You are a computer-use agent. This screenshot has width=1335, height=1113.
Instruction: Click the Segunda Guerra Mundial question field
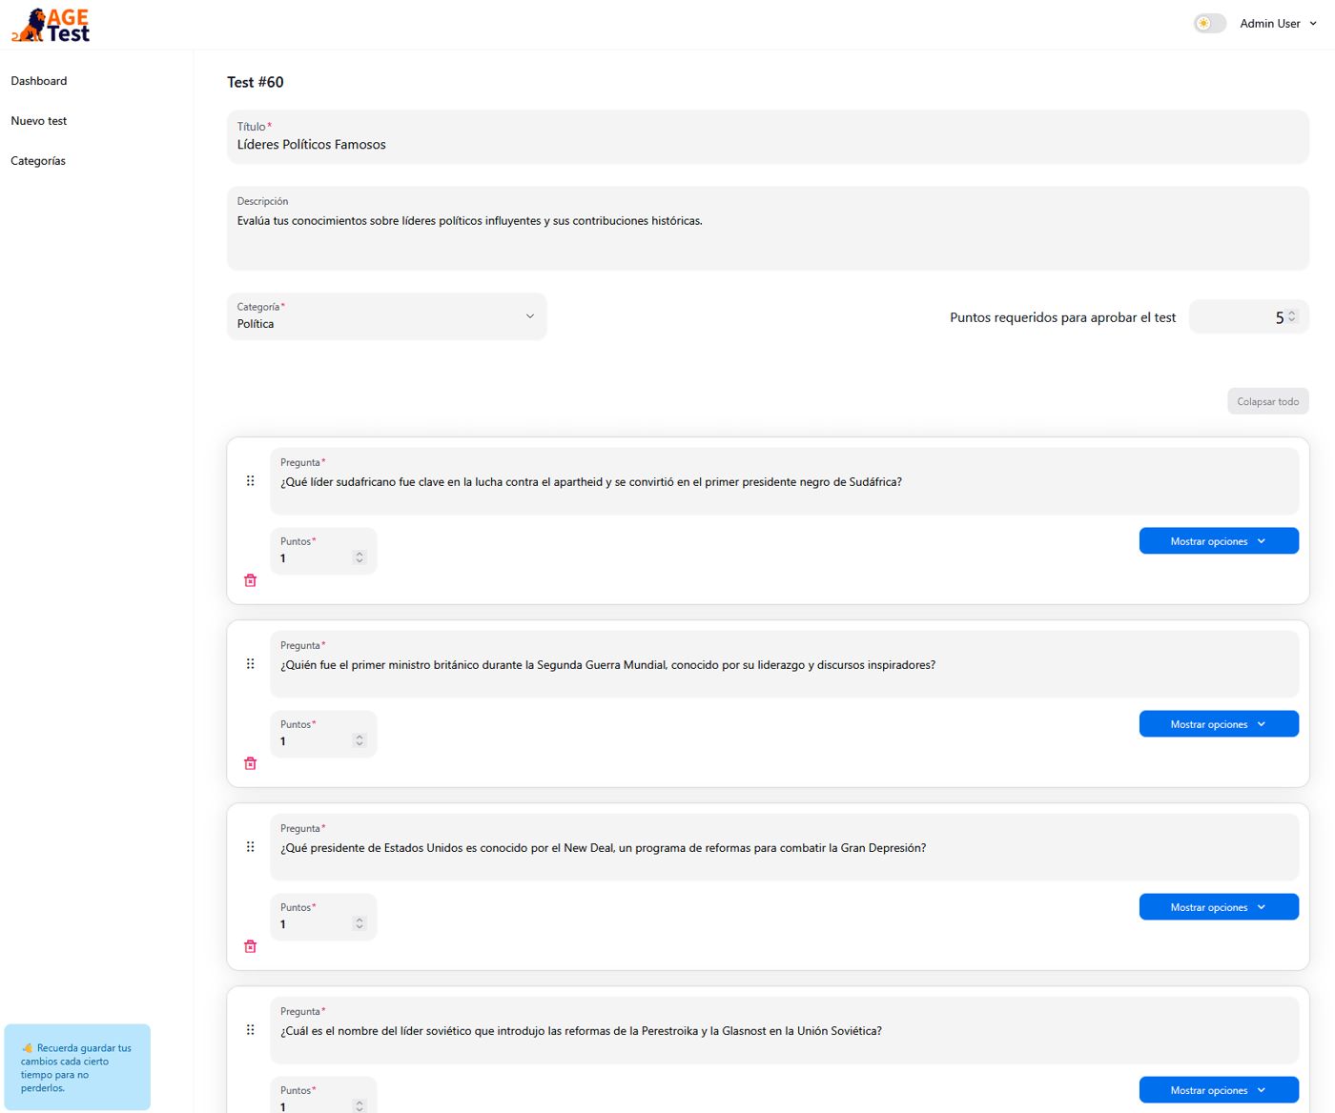coord(784,664)
